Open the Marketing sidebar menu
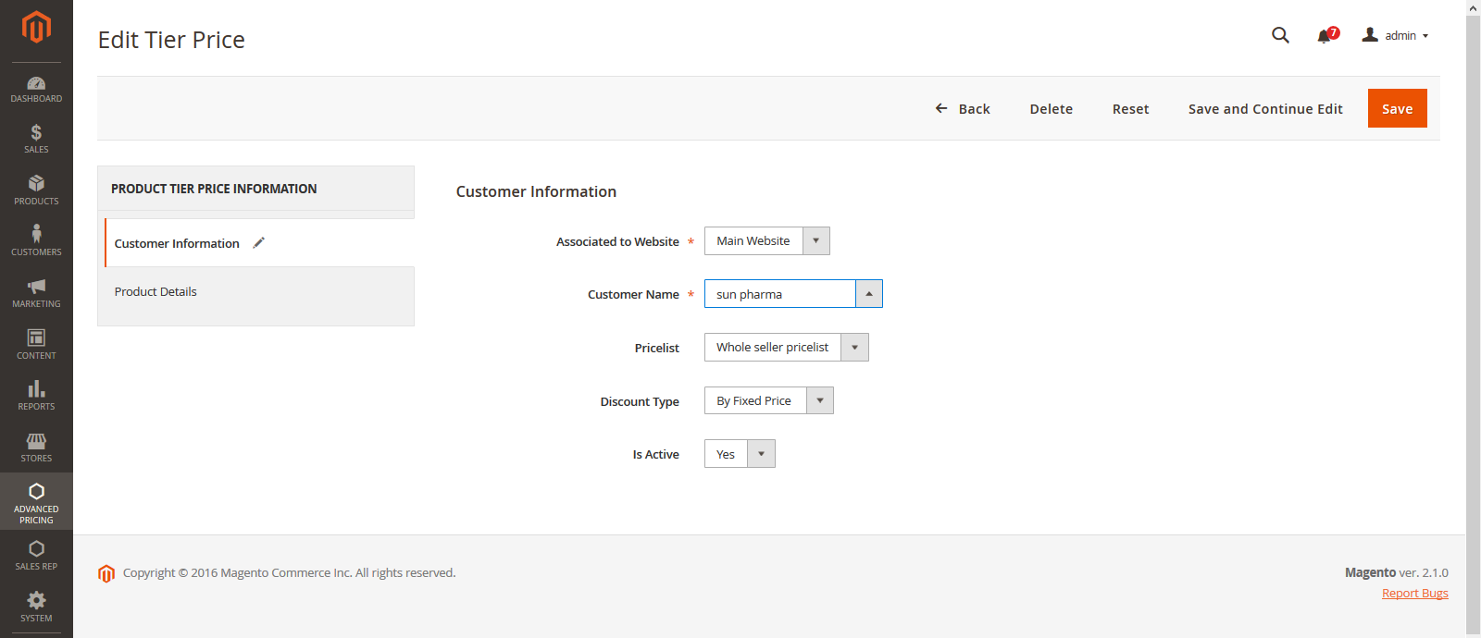This screenshot has width=1481, height=638. coord(36,292)
